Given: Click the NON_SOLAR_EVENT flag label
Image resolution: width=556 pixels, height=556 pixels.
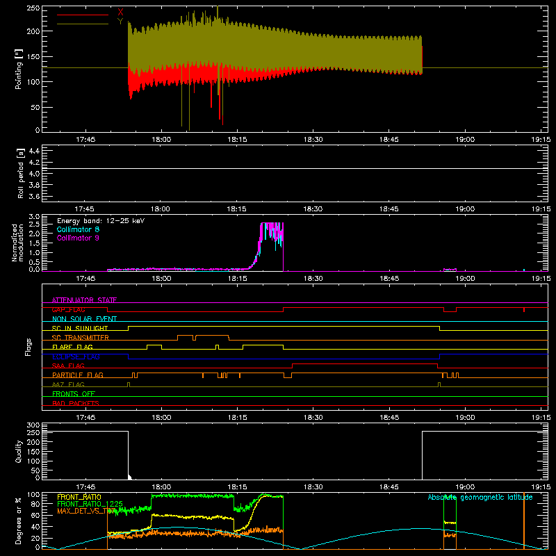Looking at the screenshot, I should click(84, 319).
